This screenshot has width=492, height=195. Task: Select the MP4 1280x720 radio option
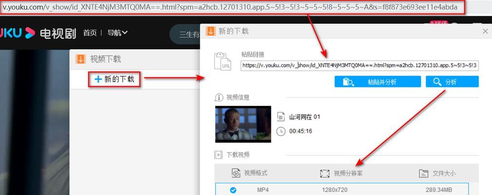pyautogui.click(x=233, y=190)
